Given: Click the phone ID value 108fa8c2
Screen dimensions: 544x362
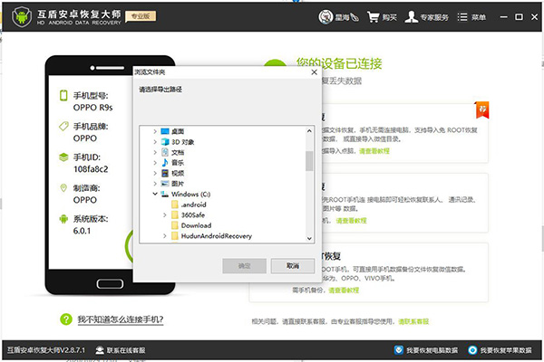Looking at the screenshot, I should pyautogui.click(x=91, y=169).
